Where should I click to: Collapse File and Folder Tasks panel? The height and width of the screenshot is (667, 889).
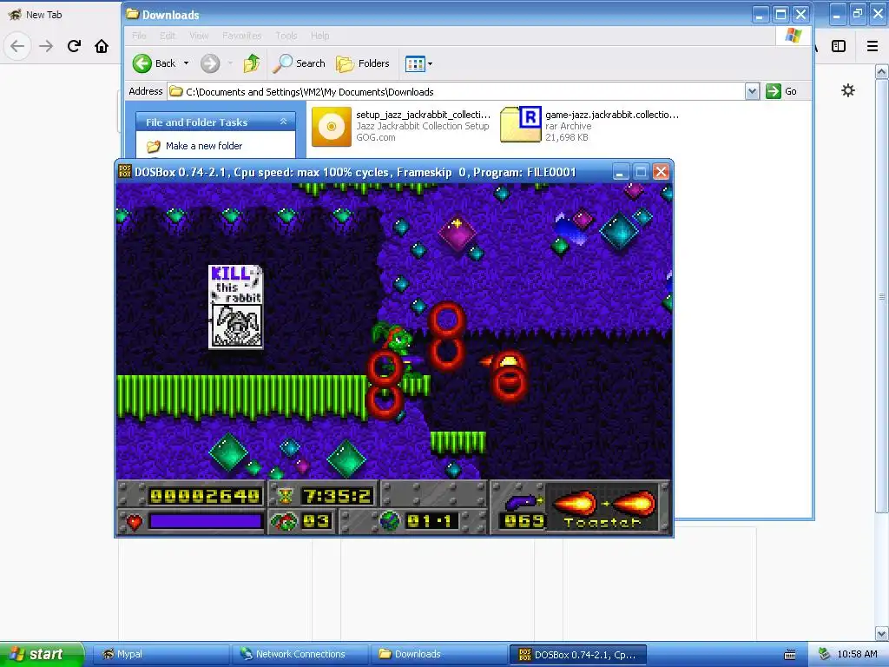coord(284,122)
